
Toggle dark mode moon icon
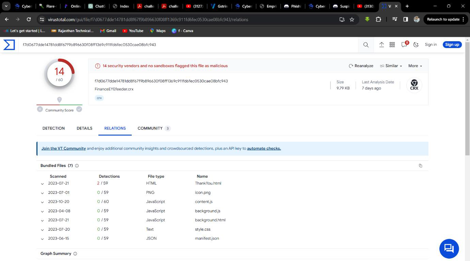[x=416, y=45]
